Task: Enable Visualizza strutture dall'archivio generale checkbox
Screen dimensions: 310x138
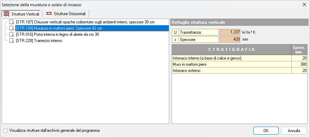Action: tap(5, 131)
